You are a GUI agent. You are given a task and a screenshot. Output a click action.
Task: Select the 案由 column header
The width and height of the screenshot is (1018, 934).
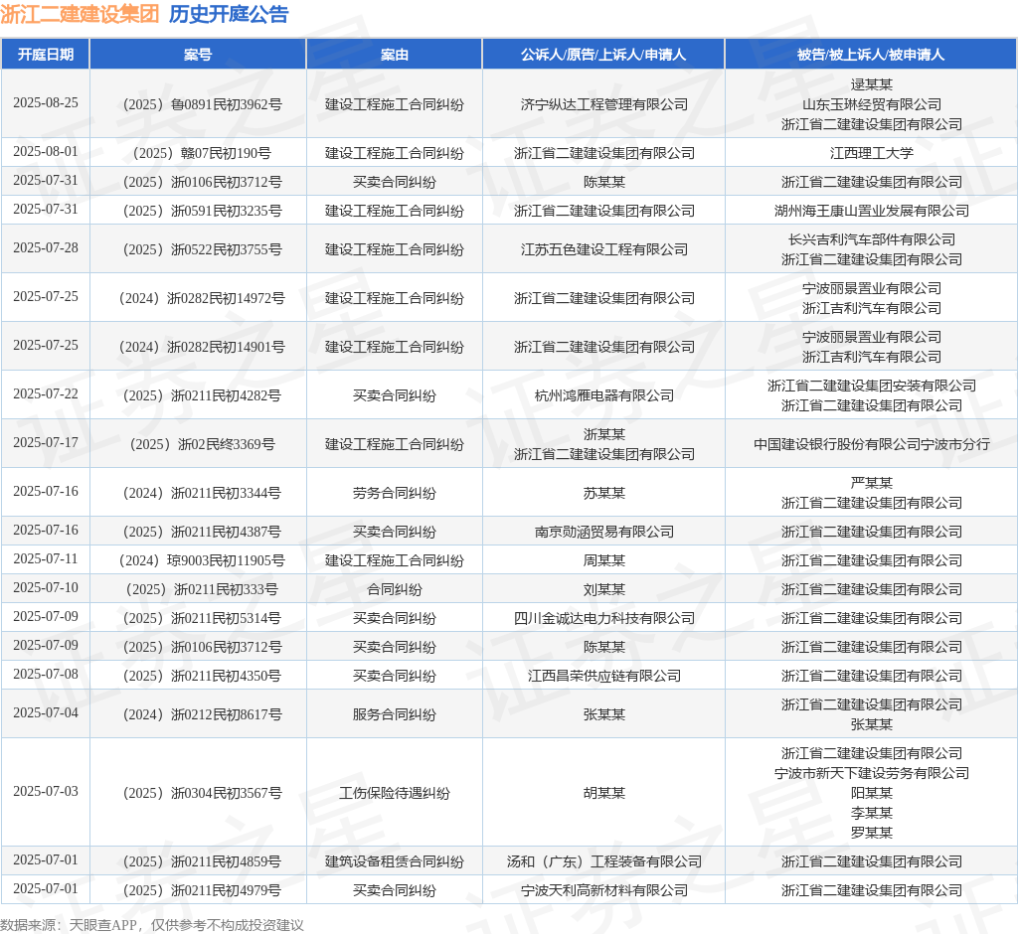point(394,55)
